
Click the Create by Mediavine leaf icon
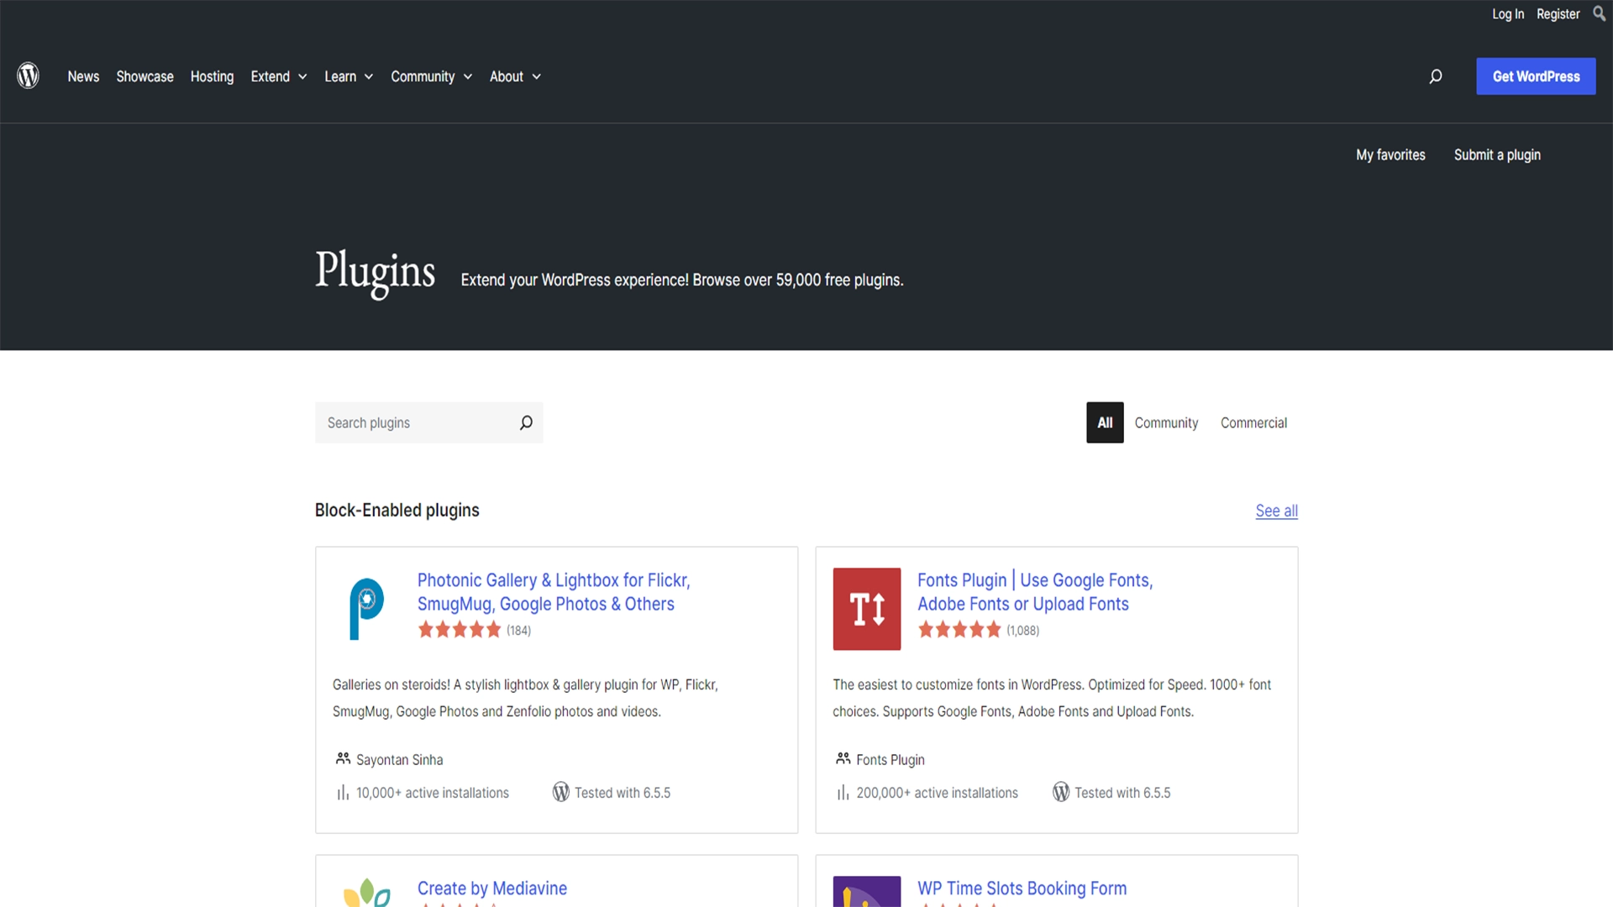click(x=366, y=892)
